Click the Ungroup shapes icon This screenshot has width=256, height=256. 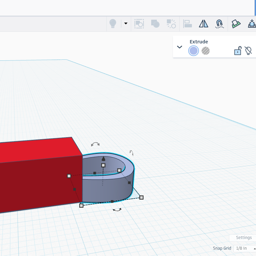(x=171, y=24)
